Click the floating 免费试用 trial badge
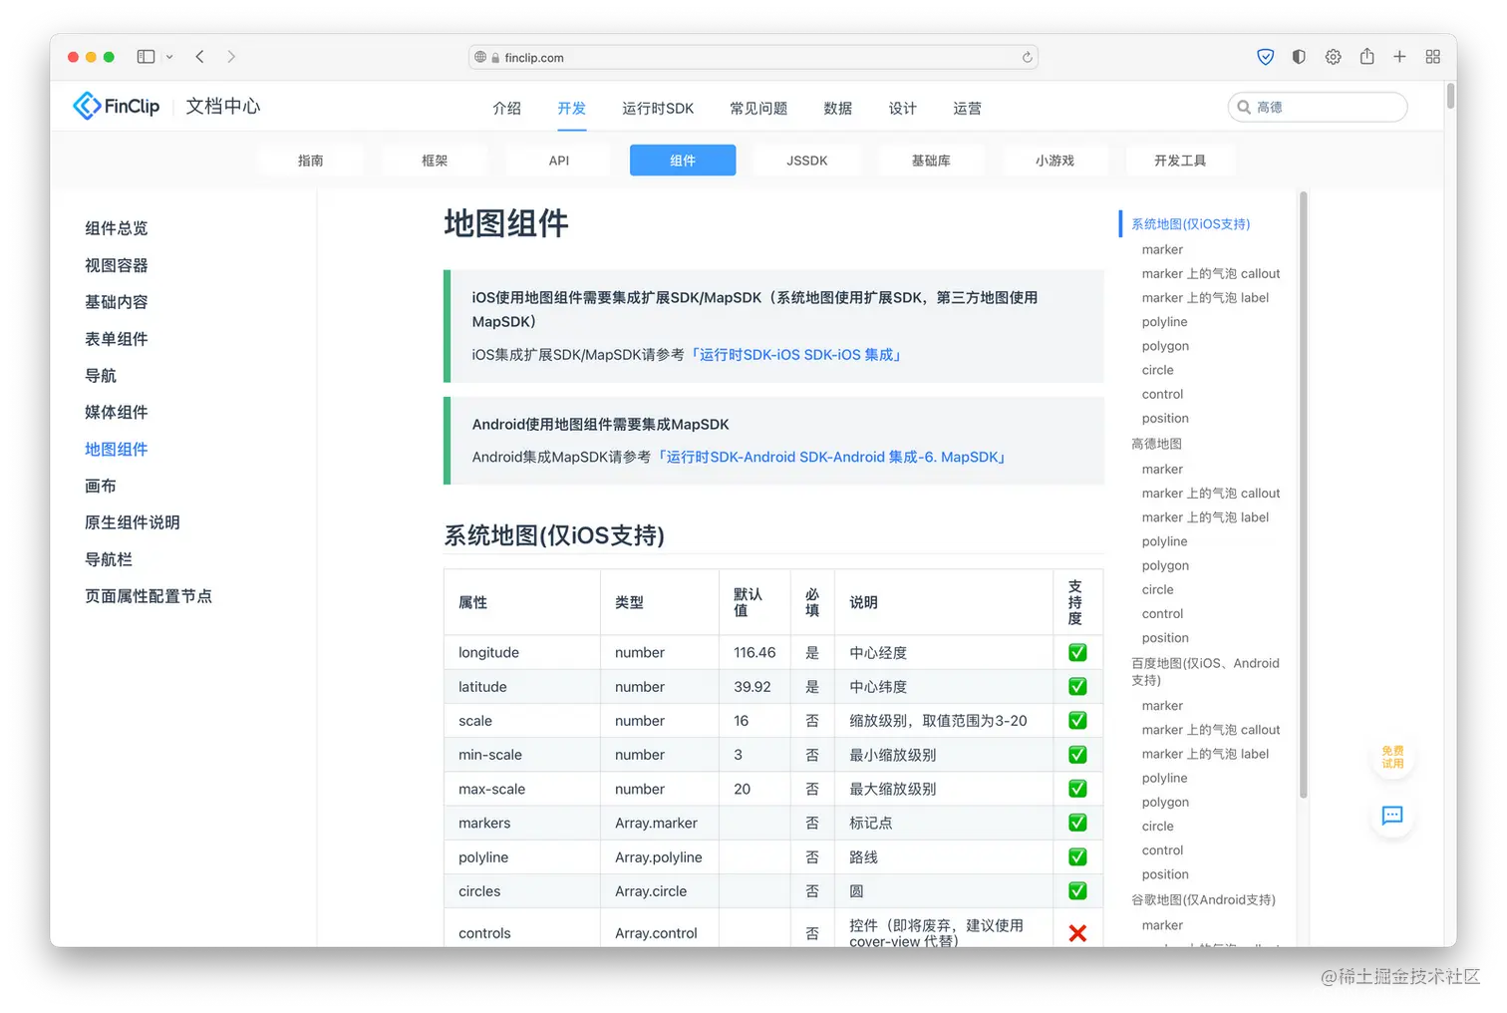 tap(1392, 759)
